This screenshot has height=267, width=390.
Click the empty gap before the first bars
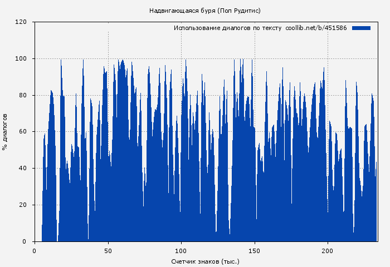click(x=38, y=167)
